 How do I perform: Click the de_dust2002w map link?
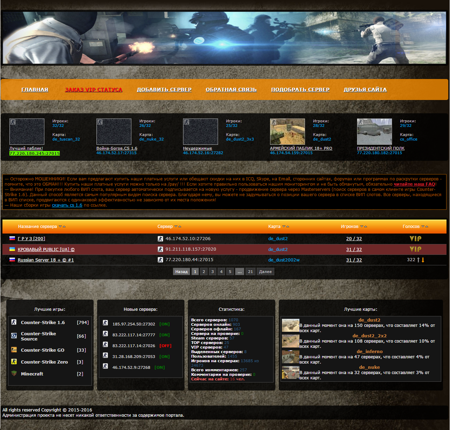pos(284,260)
